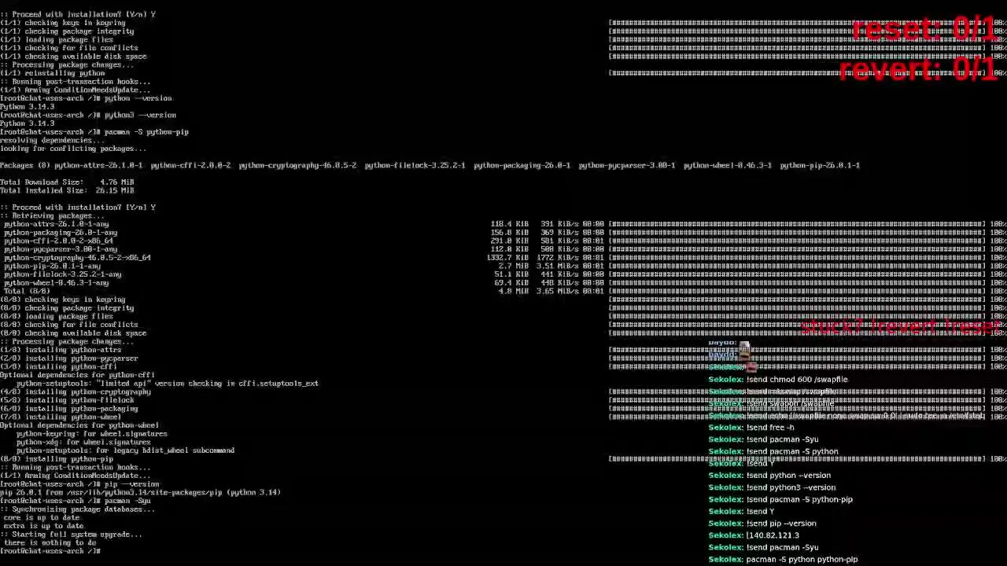Select chat message 'pacman -S python python-pip'
The height and width of the screenshot is (566, 1007).
783,560
